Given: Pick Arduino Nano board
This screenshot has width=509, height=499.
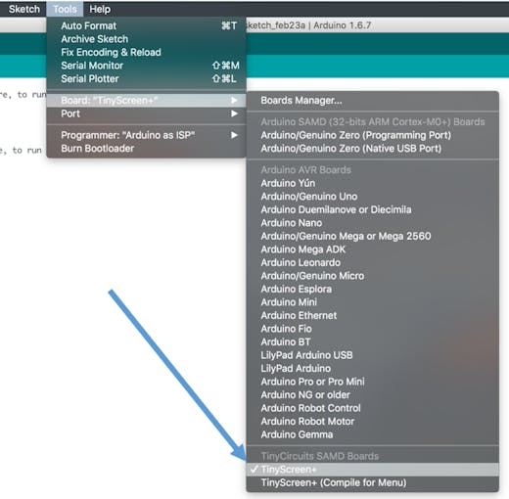Looking at the screenshot, I should pyautogui.click(x=373, y=223).
